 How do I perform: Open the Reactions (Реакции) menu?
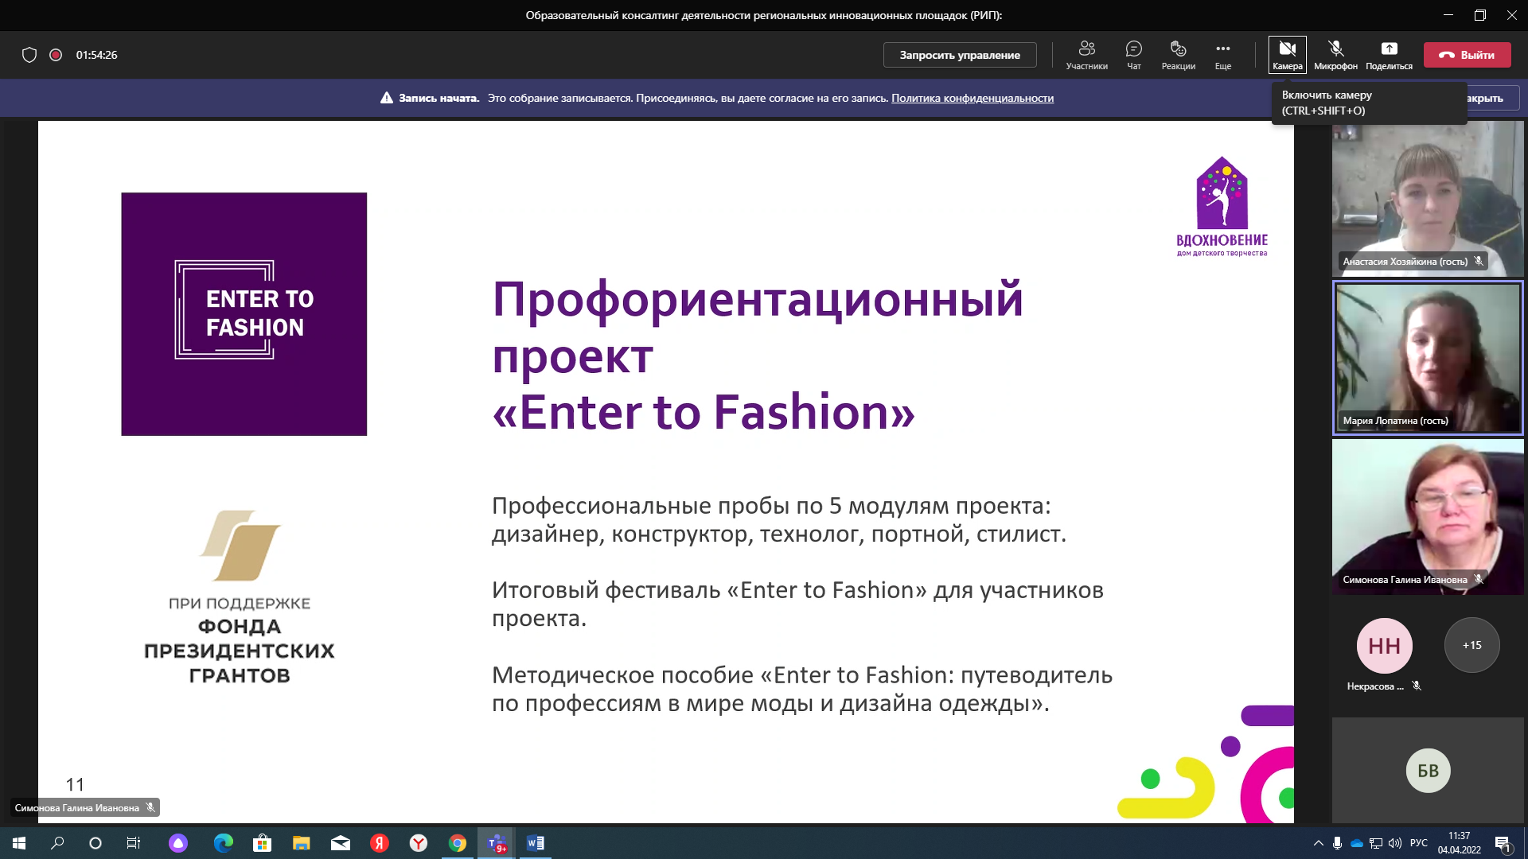point(1178,55)
